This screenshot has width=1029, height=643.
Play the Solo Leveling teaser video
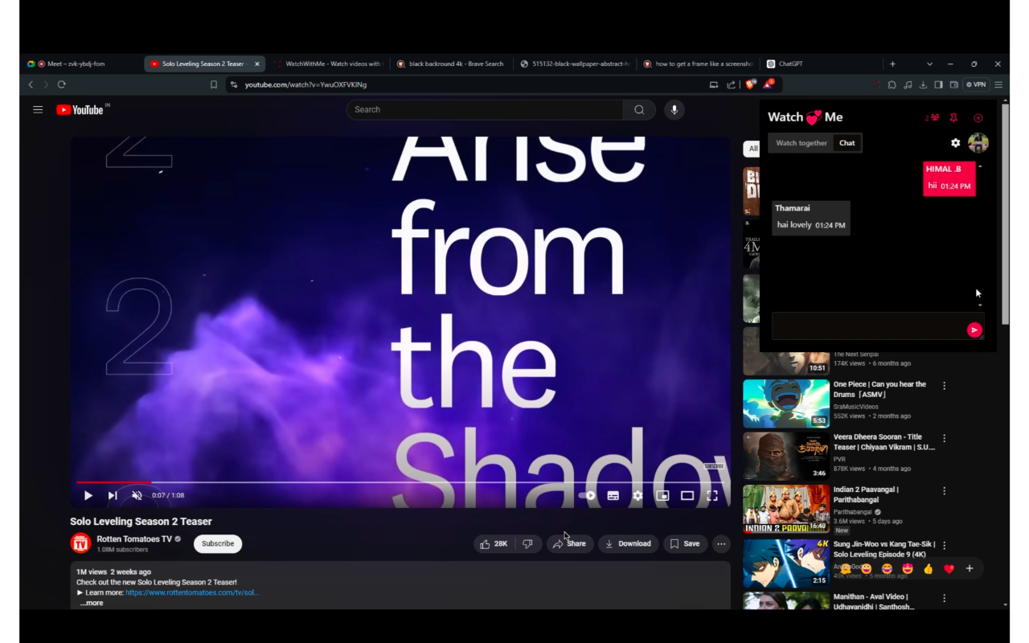point(88,496)
